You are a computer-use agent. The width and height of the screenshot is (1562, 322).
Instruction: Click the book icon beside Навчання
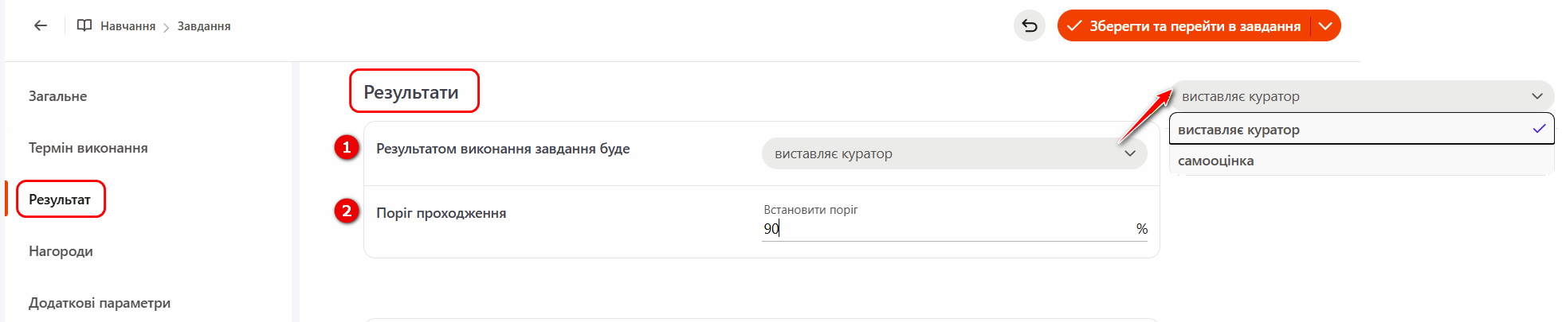coord(84,25)
